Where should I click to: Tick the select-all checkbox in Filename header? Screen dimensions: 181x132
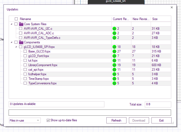(x=16, y=19)
